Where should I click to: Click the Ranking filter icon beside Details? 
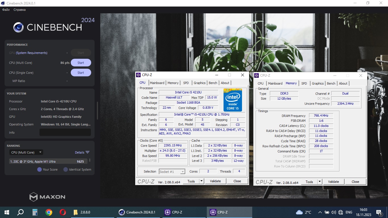pyautogui.click(x=87, y=152)
